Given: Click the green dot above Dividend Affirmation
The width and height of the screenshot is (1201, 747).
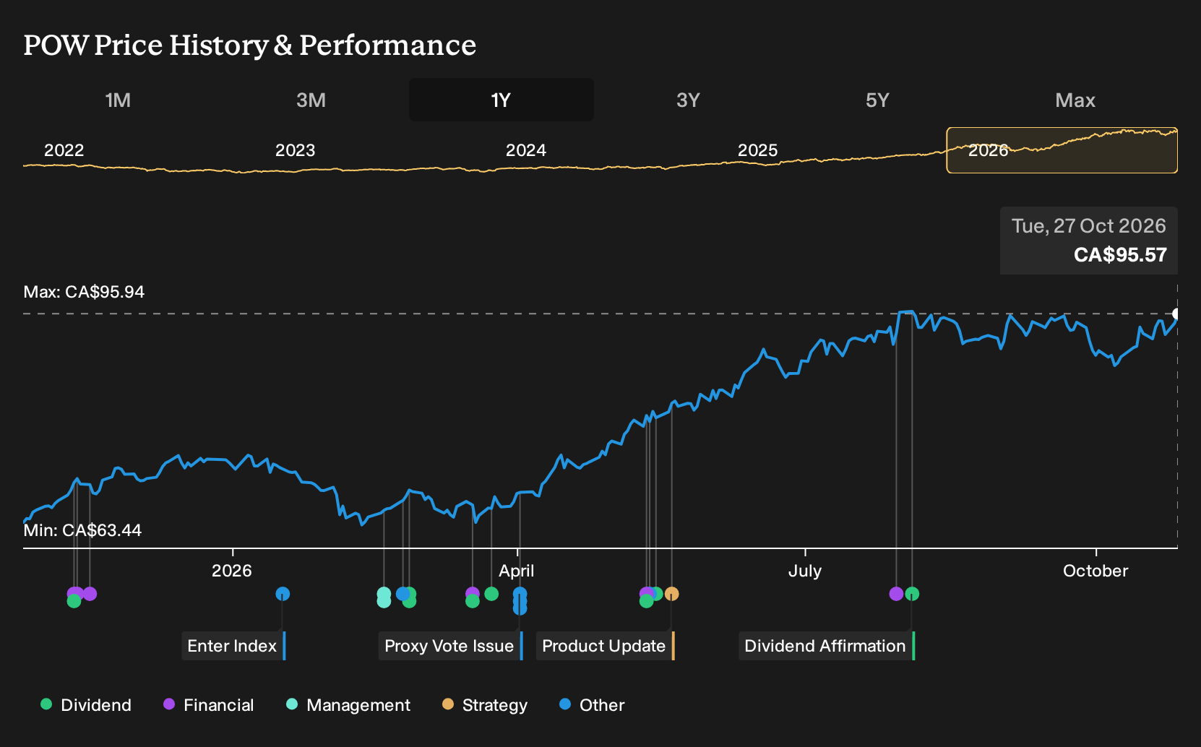Looking at the screenshot, I should tap(912, 594).
